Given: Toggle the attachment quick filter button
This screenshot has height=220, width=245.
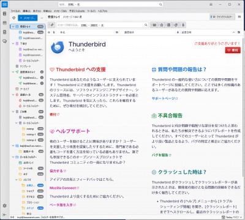Looking at the screenshot, I should [183, 25].
